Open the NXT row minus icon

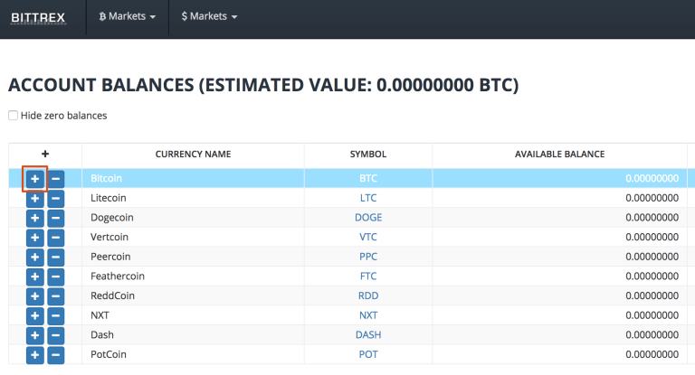pos(56,316)
